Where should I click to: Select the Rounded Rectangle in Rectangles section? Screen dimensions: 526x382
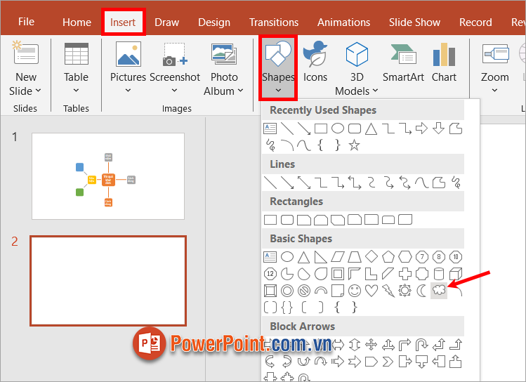pos(287,220)
